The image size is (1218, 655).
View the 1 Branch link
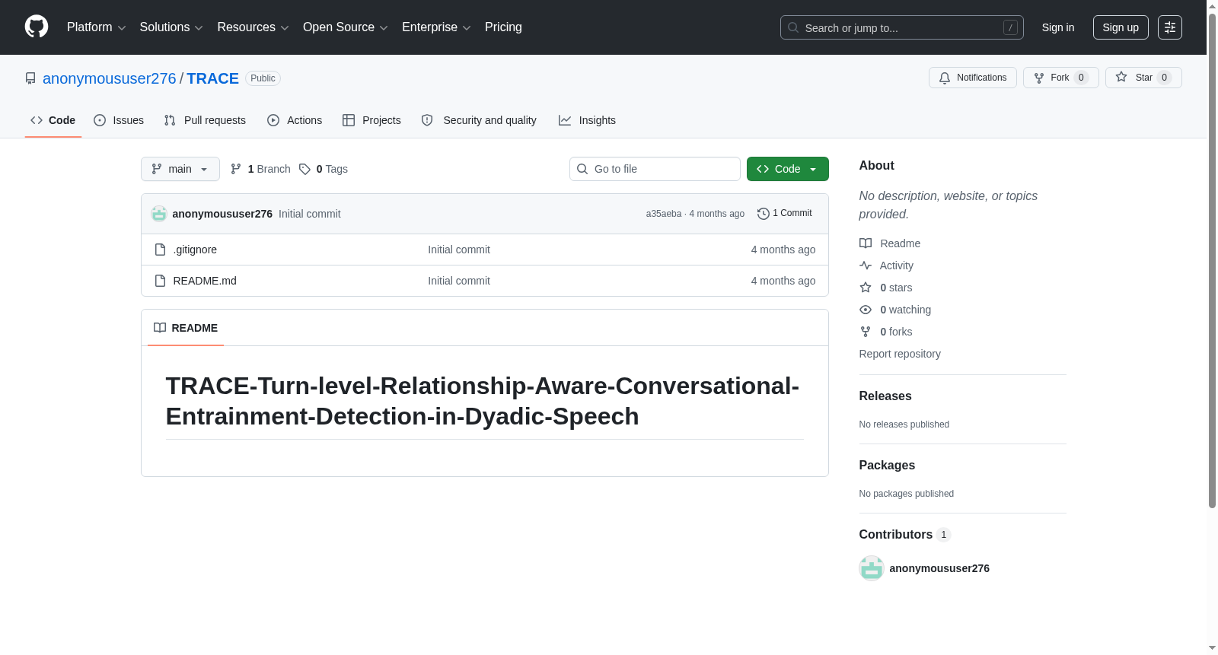(260, 169)
